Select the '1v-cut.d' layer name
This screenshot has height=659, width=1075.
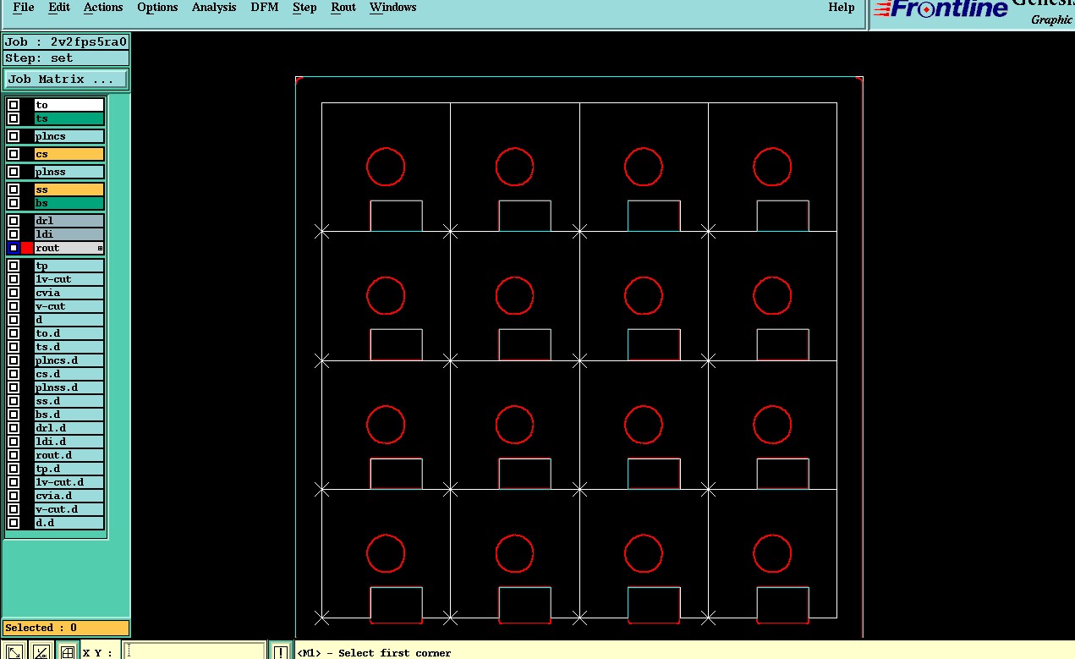pyautogui.click(x=69, y=483)
